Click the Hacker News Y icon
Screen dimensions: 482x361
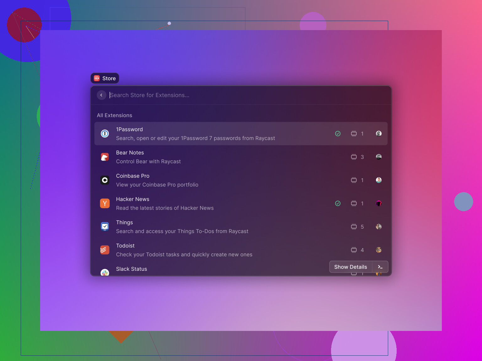[105, 203]
